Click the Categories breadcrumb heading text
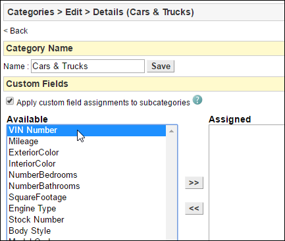 (31, 12)
